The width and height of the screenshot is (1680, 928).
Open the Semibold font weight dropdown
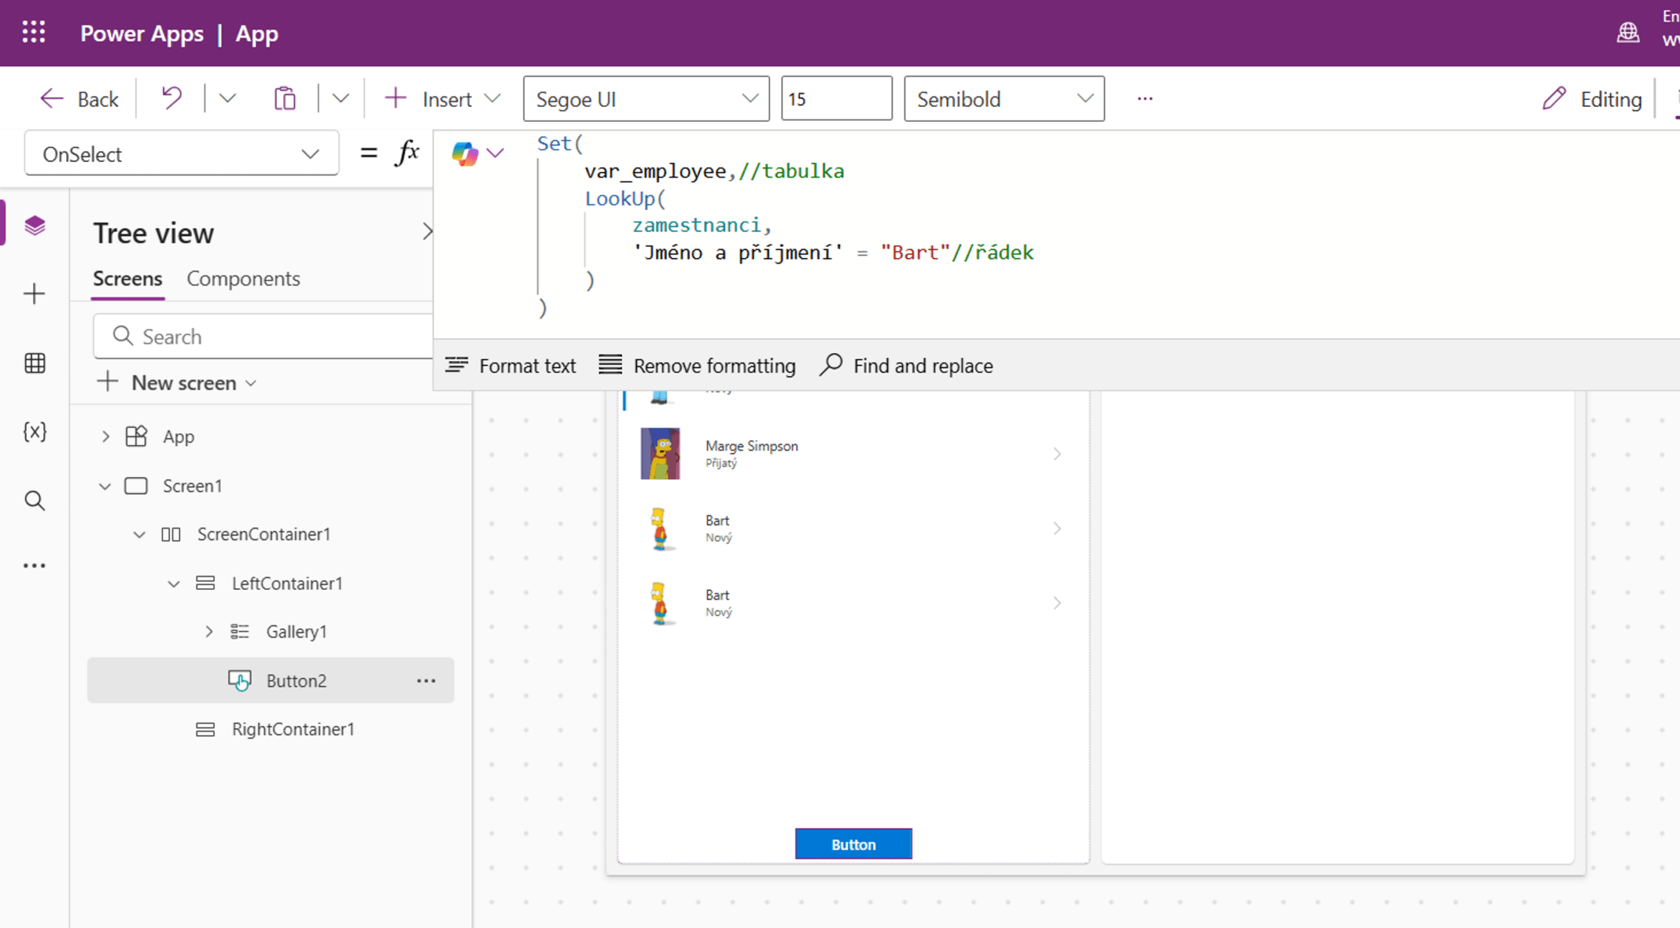[1003, 99]
